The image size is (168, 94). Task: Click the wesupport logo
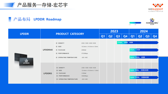(156, 8)
